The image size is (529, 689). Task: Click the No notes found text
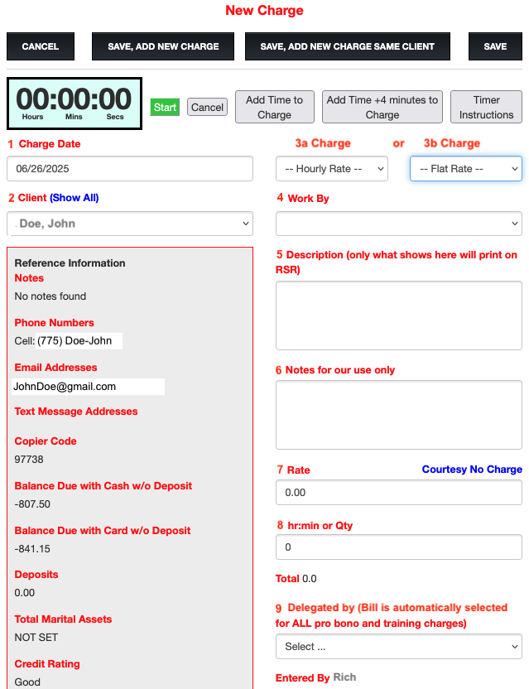[50, 296]
